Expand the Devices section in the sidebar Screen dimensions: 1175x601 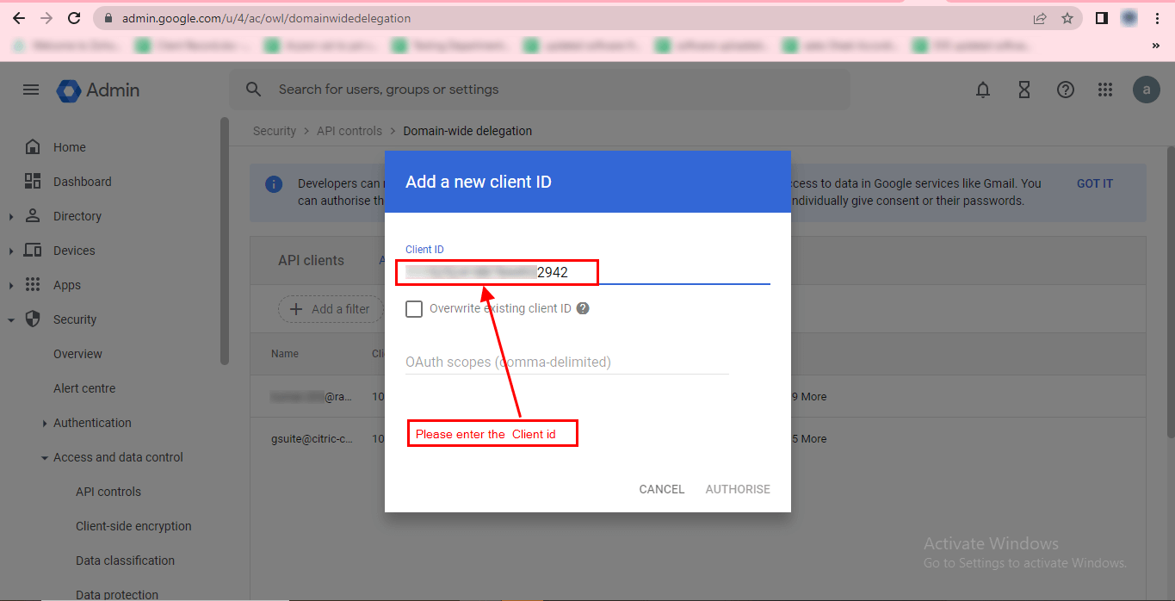pos(11,251)
